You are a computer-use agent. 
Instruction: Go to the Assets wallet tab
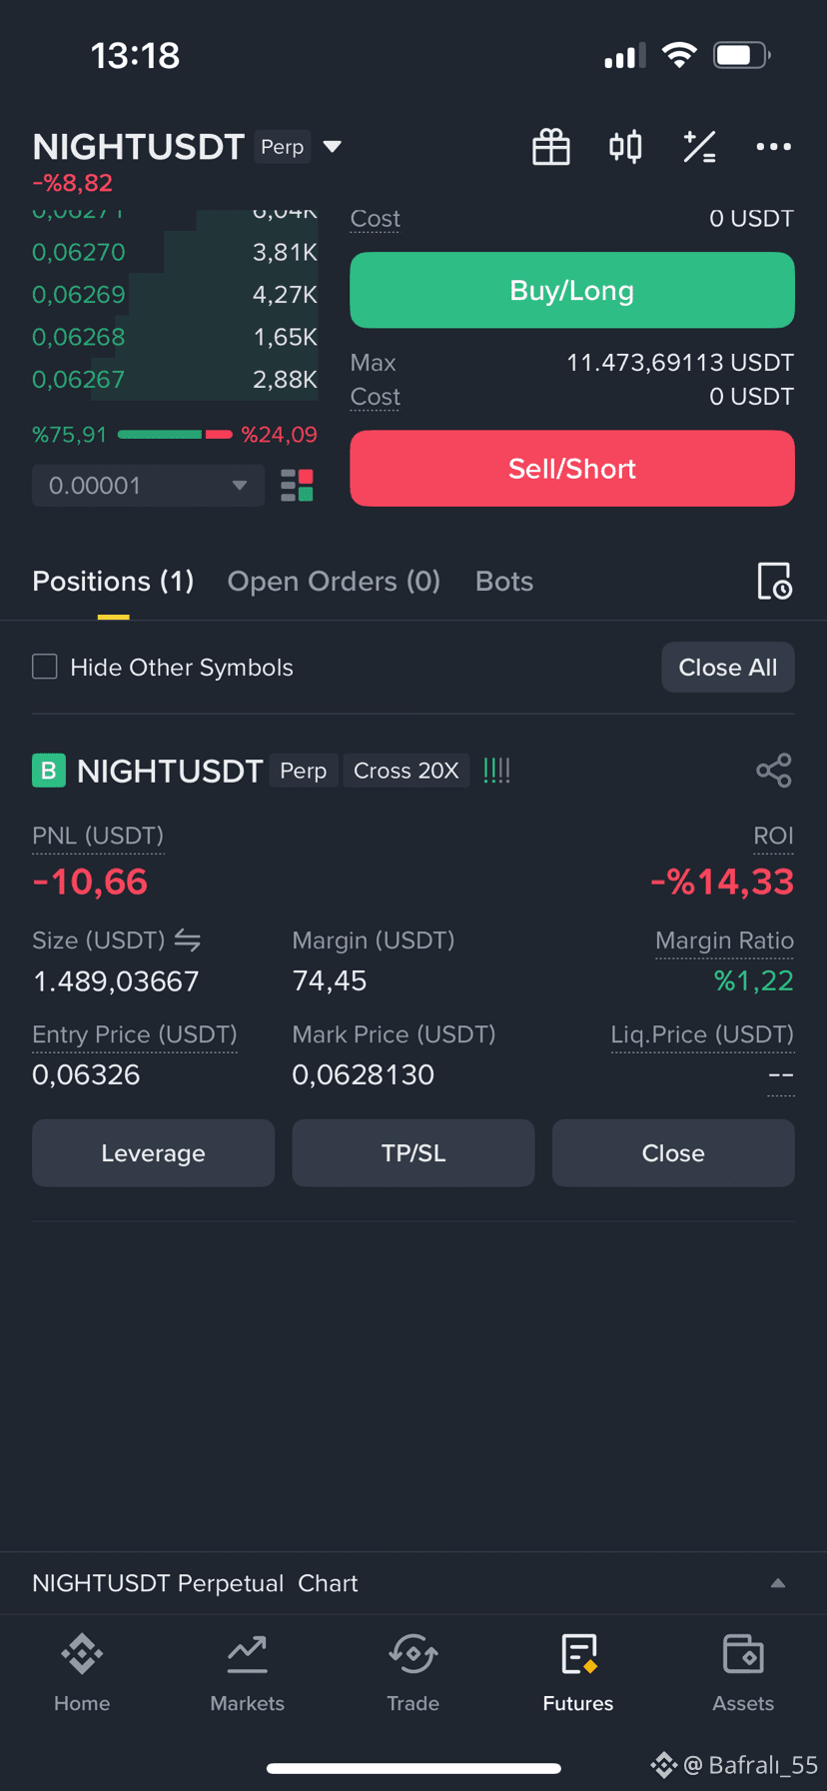[x=743, y=1673]
